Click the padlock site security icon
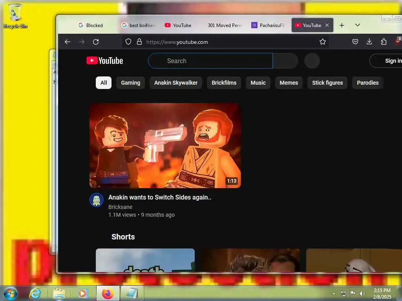This screenshot has height=301, width=402. click(139, 42)
